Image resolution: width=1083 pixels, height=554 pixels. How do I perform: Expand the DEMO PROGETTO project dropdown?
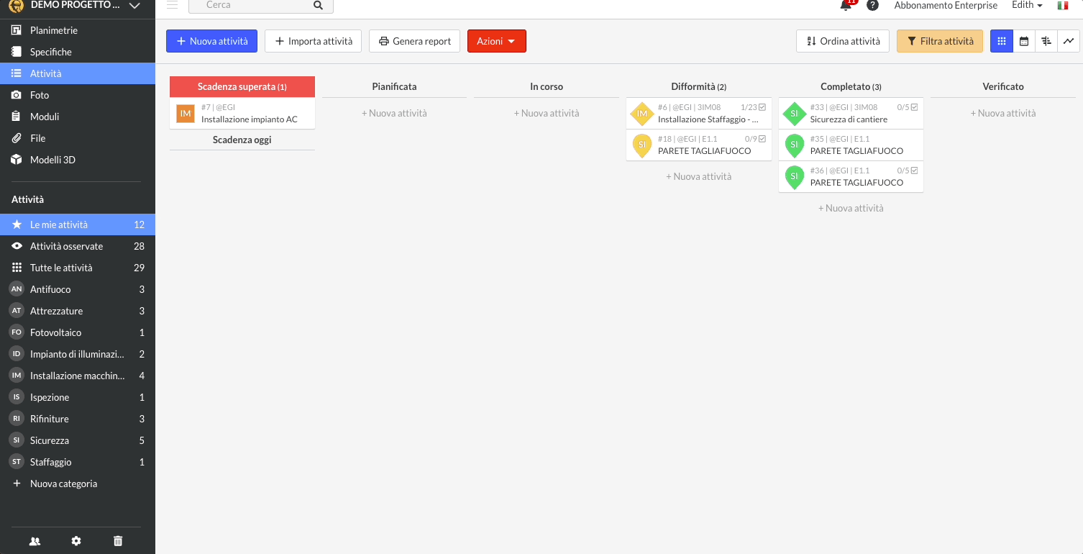[134, 5]
